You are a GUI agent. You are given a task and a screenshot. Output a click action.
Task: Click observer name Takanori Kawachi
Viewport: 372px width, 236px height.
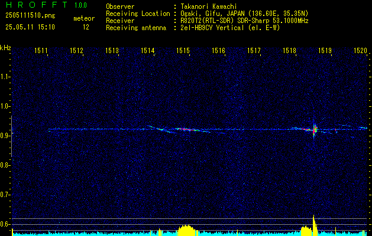(x=209, y=6)
